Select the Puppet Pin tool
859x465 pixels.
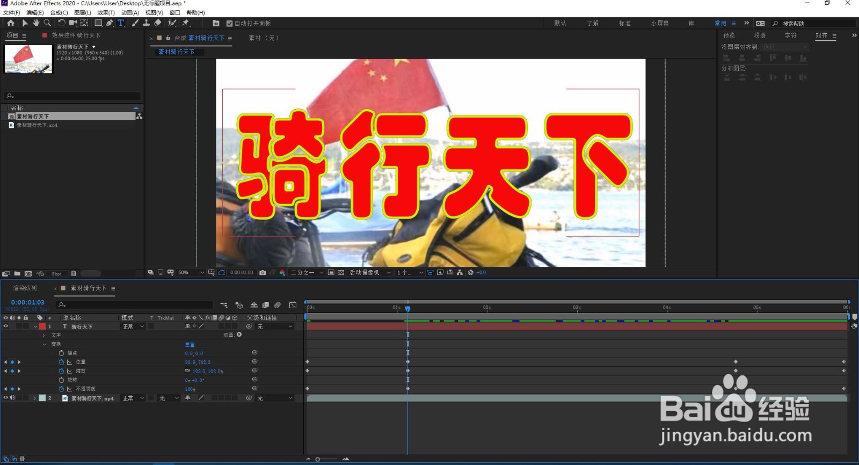pyautogui.click(x=186, y=23)
